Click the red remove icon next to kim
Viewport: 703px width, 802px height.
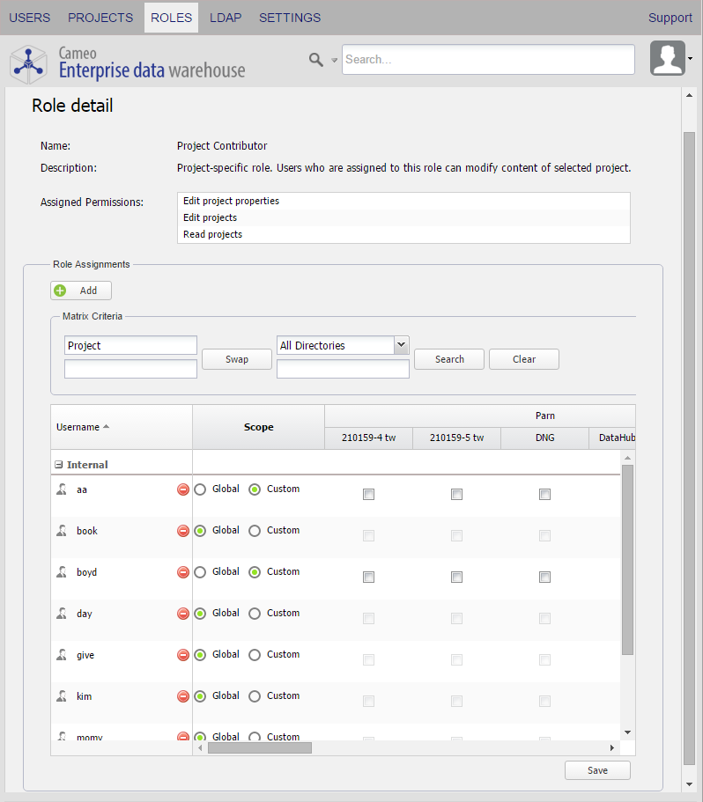[x=183, y=696]
